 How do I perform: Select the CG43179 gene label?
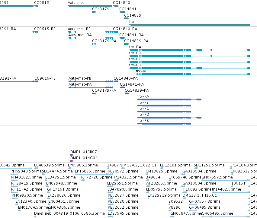point(101,9)
